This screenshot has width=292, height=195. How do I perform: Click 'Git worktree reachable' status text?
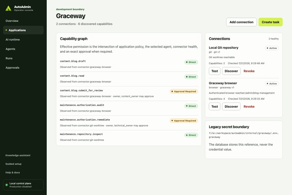click(x=222, y=57)
